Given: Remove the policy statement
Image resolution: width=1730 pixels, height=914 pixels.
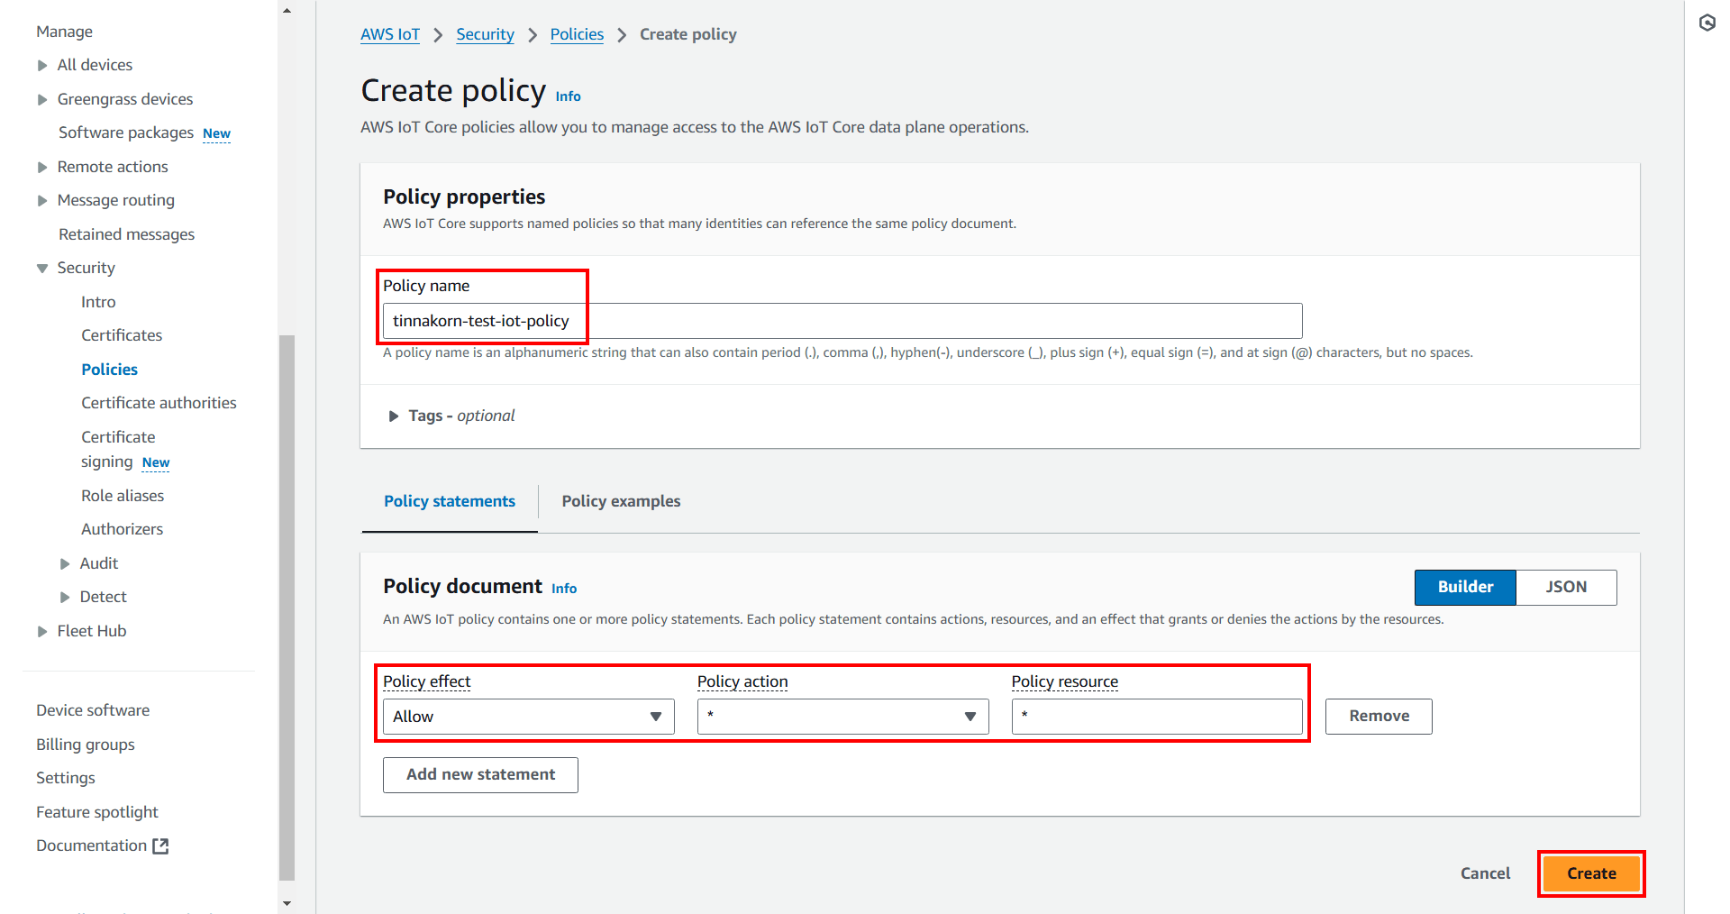Looking at the screenshot, I should (x=1379, y=717).
